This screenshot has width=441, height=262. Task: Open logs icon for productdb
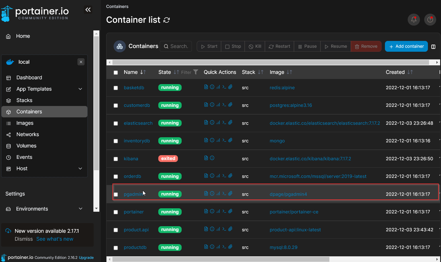coord(206,247)
